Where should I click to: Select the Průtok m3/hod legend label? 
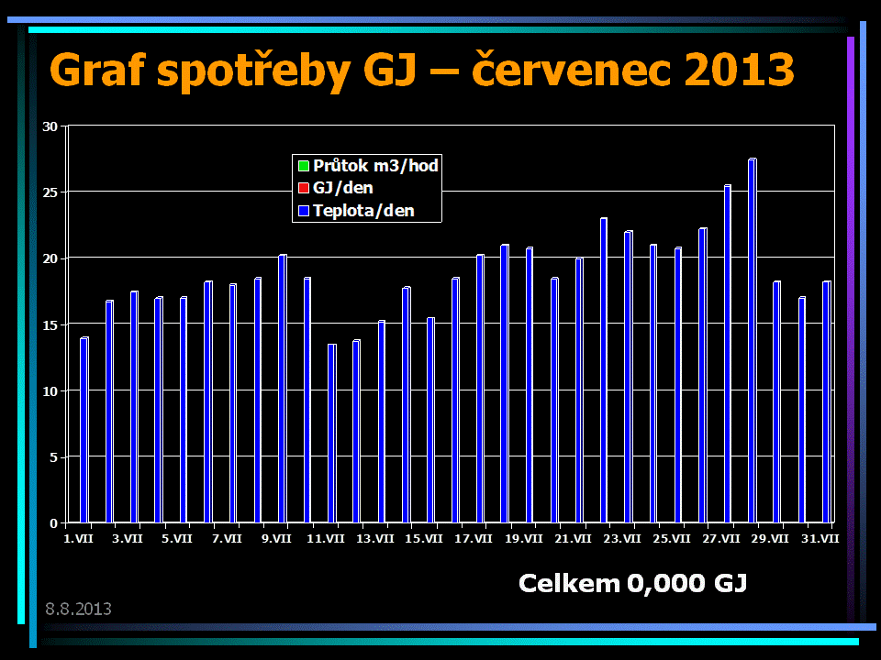click(375, 166)
